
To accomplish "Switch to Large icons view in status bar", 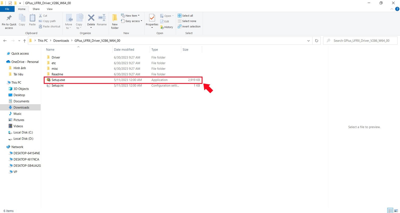I will coord(396,211).
